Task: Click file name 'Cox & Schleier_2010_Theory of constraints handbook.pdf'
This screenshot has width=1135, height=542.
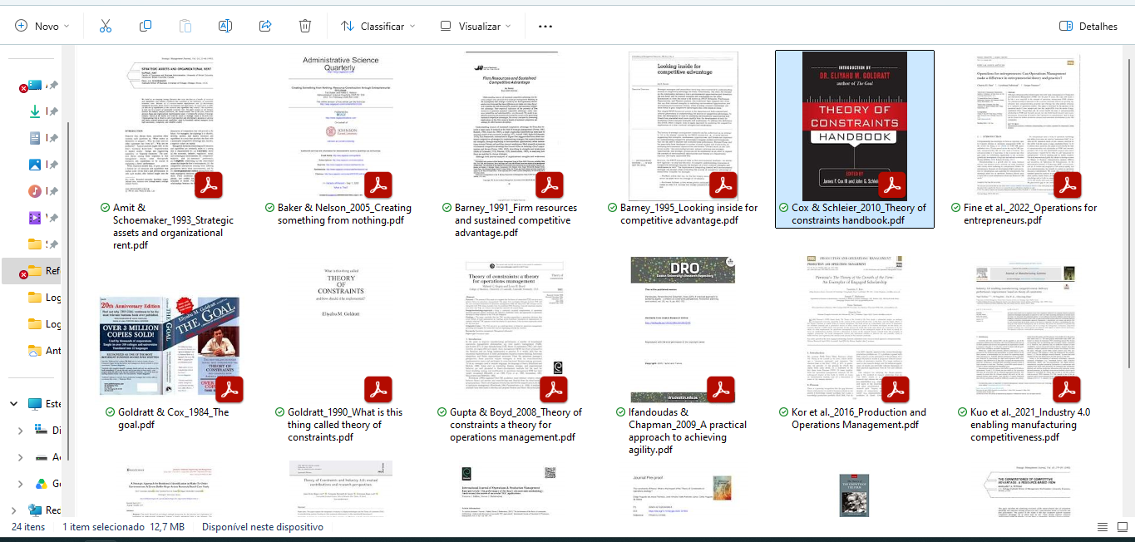Action: coord(859,214)
